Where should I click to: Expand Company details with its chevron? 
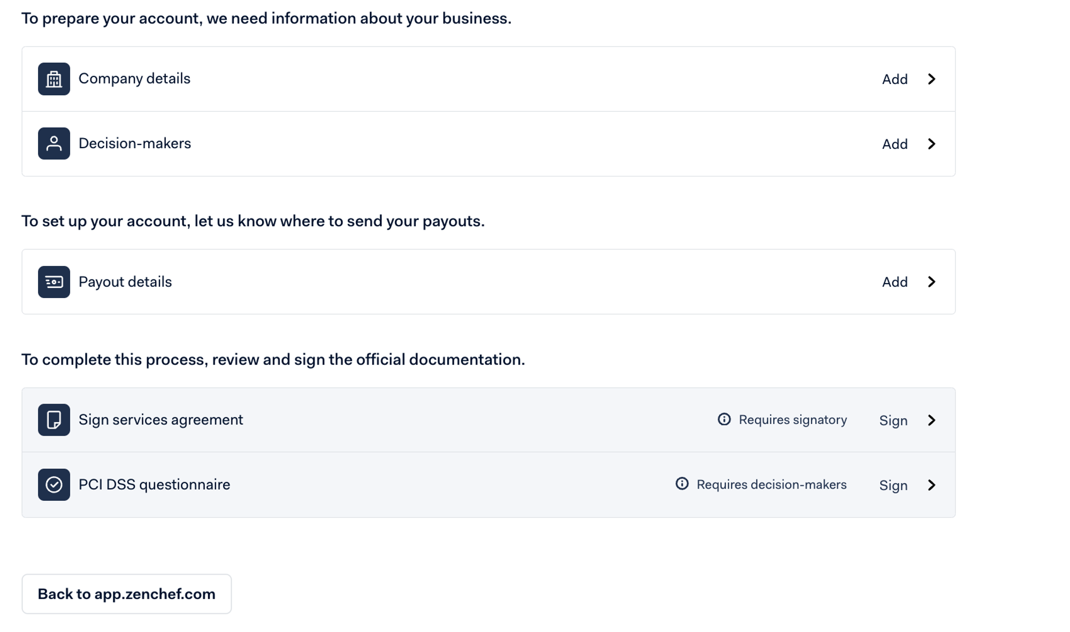tap(931, 79)
